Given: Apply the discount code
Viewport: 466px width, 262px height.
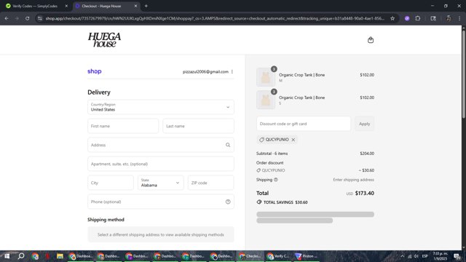Looking at the screenshot, I should [364, 124].
